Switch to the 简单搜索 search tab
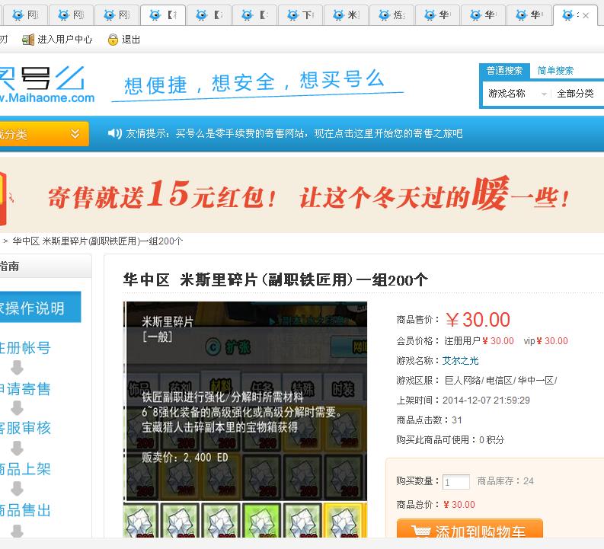The image size is (604, 549). click(555, 71)
